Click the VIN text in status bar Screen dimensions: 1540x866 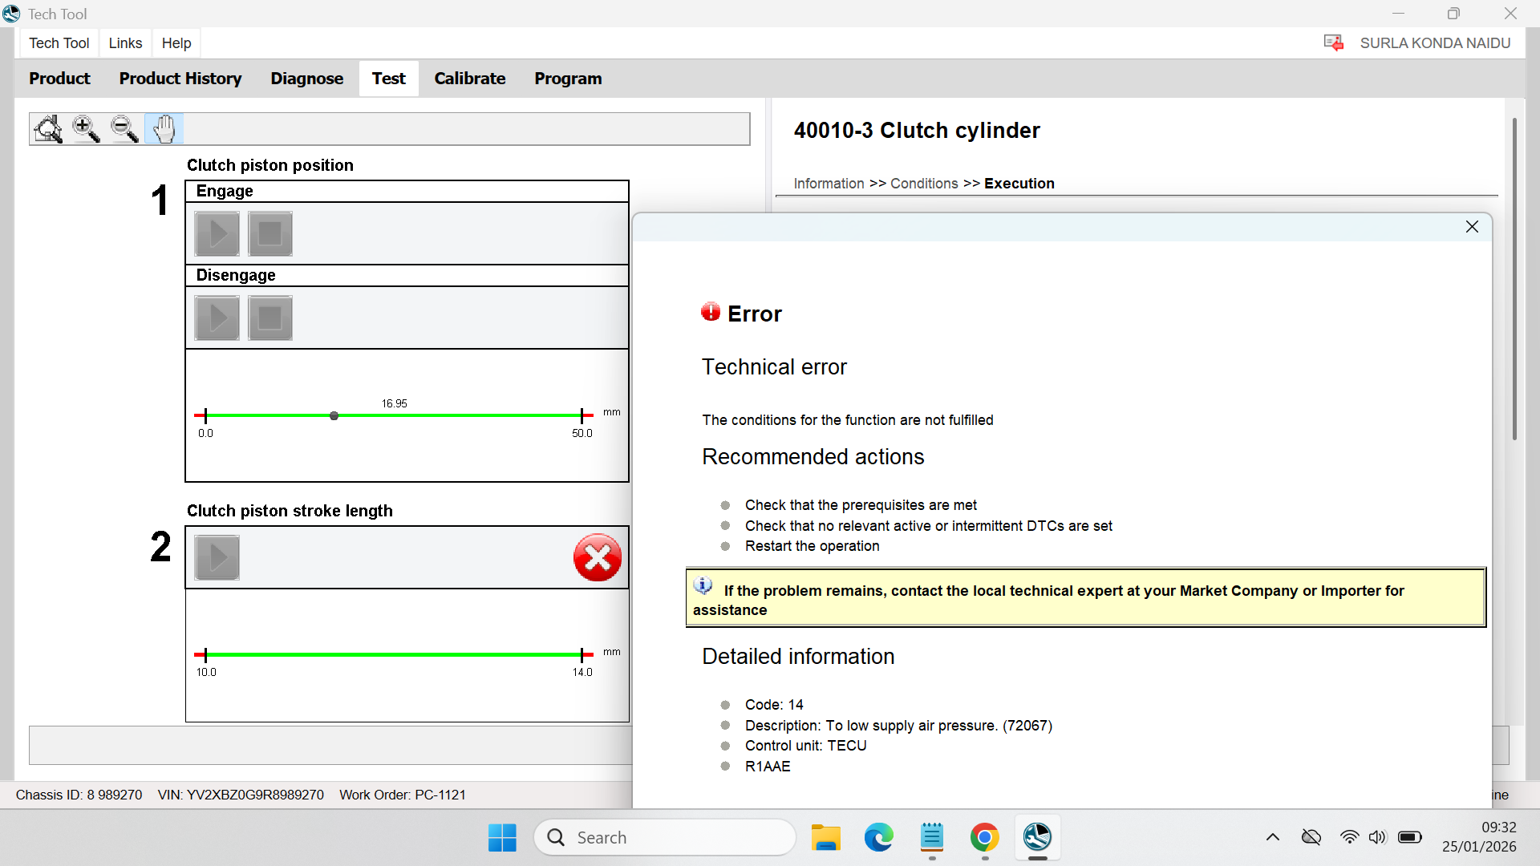(x=241, y=795)
